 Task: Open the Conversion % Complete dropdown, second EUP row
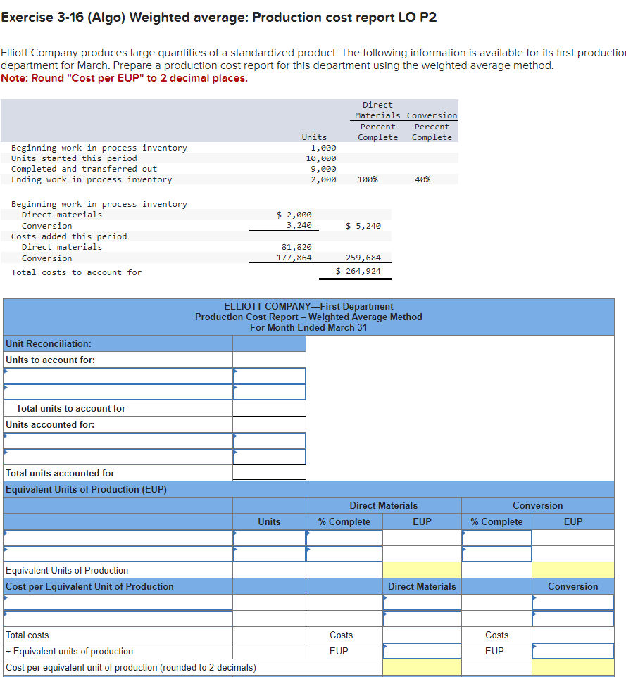click(496, 552)
